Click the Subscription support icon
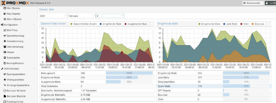 pos(5,58)
